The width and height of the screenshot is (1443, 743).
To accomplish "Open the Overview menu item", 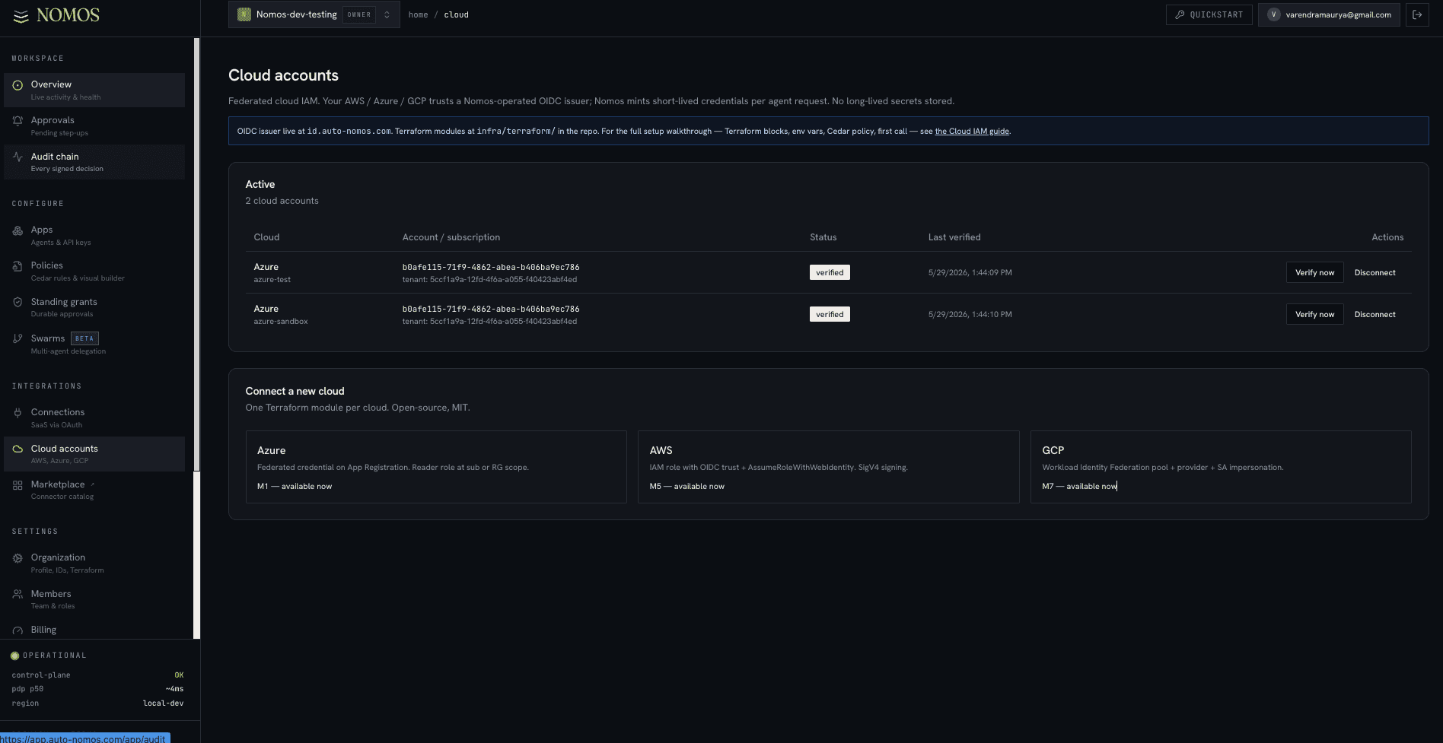I will [x=94, y=90].
